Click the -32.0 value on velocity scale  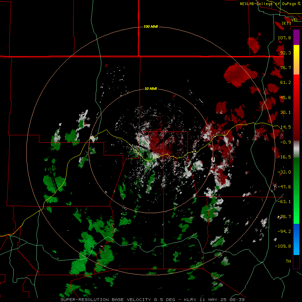pos(284,172)
